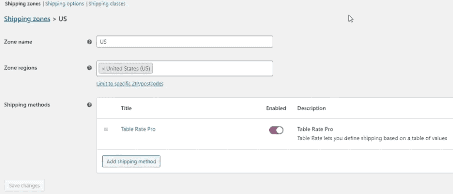453x194 pixels.
Task: Remove the United States (US) region tag
Action: pyautogui.click(x=103, y=69)
